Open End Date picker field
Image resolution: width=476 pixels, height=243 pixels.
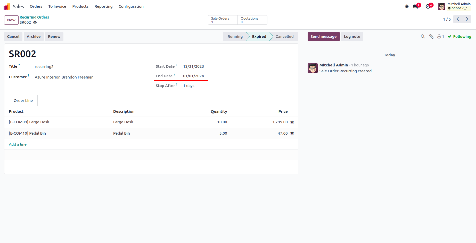pos(194,76)
